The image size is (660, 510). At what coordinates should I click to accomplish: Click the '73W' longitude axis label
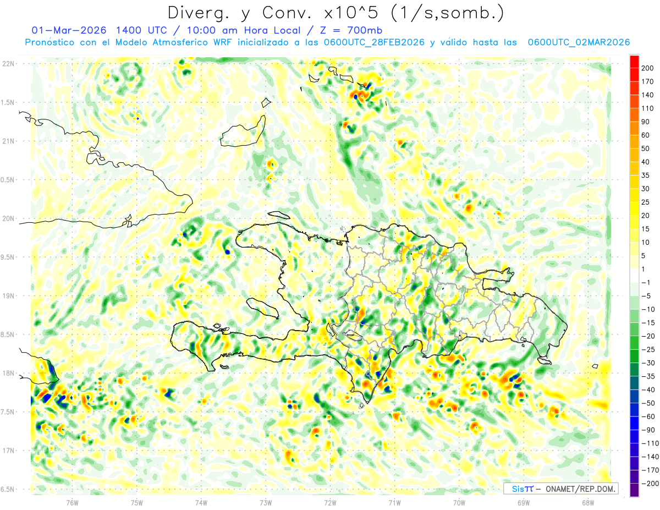[266, 502]
